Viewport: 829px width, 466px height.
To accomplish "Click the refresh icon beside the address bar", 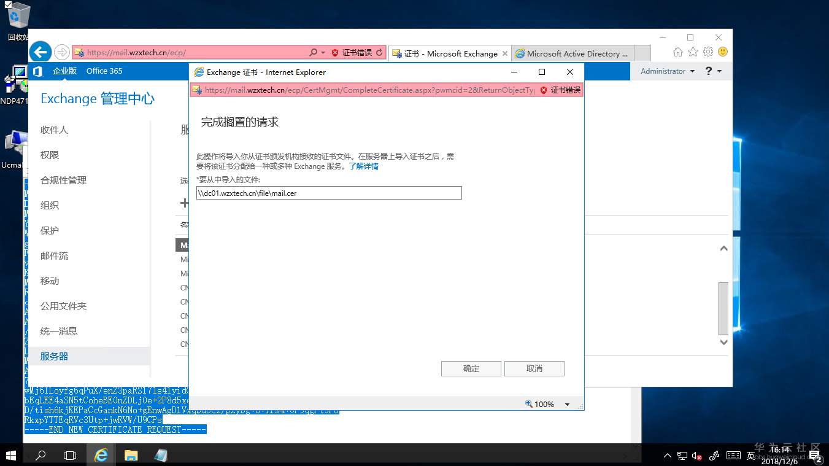I will [x=380, y=52].
